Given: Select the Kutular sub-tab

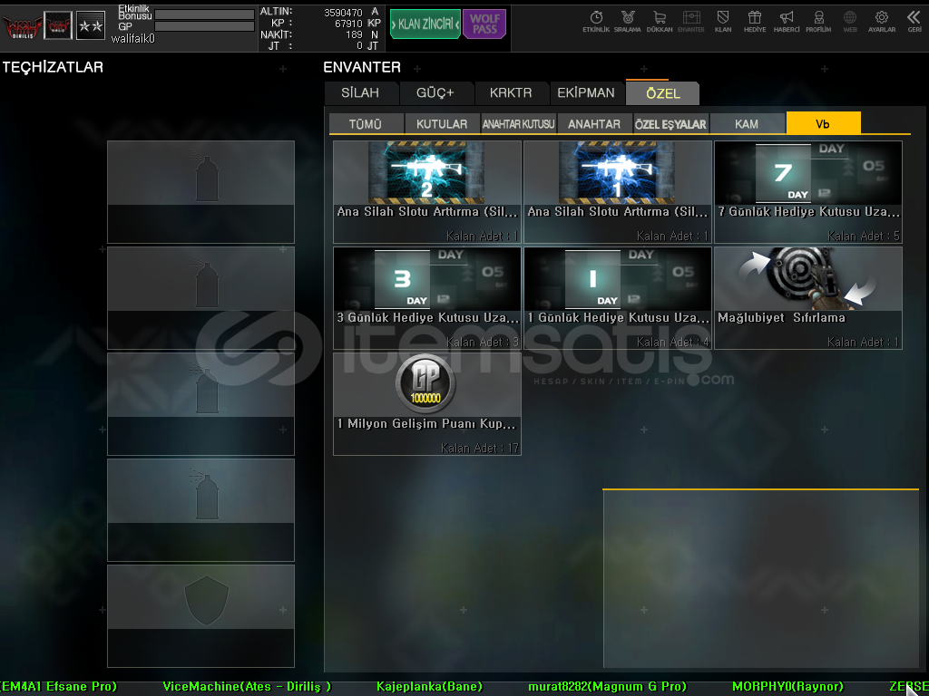Looking at the screenshot, I should [x=442, y=123].
